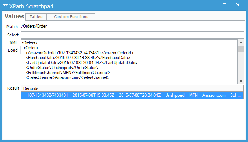Click Unshipped value in result row
The height and width of the screenshot is (142, 248).
tap(175, 95)
